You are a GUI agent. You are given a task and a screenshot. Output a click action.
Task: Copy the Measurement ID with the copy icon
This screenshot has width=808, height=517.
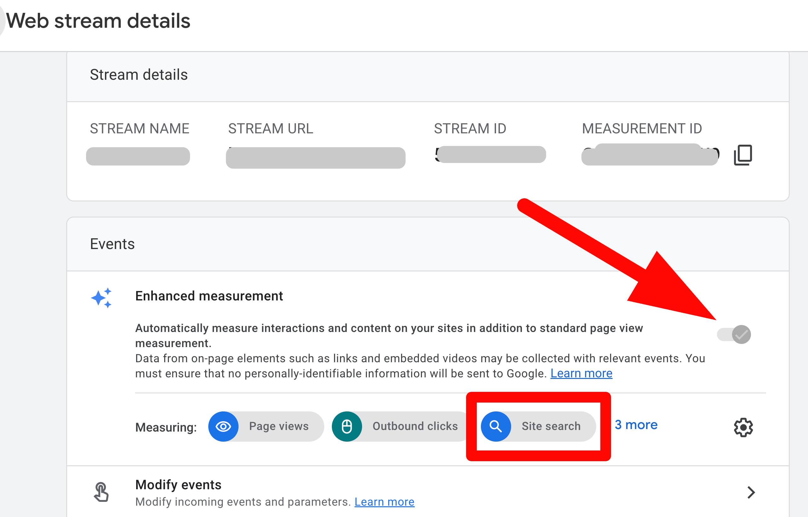pos(742,155)
